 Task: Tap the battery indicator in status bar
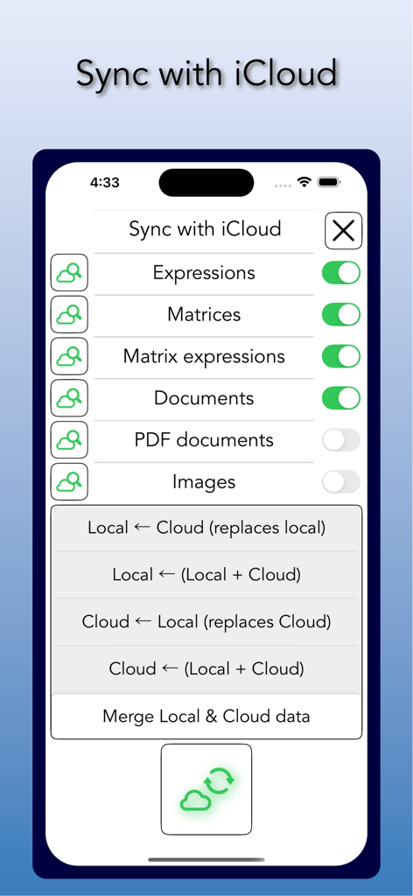[x=329, y=182]
